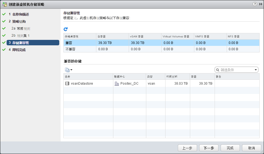
Task: Click the green checkmark beside 策略结构
Action: pyautogui.click(x=4, y=21)
